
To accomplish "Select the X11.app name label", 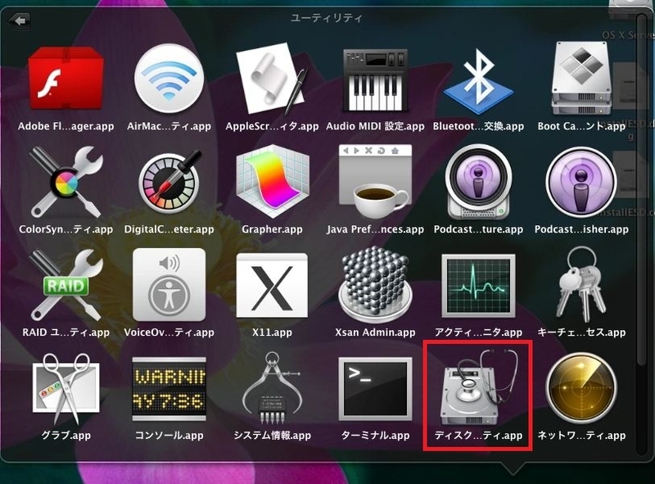I will coord(272,332).
